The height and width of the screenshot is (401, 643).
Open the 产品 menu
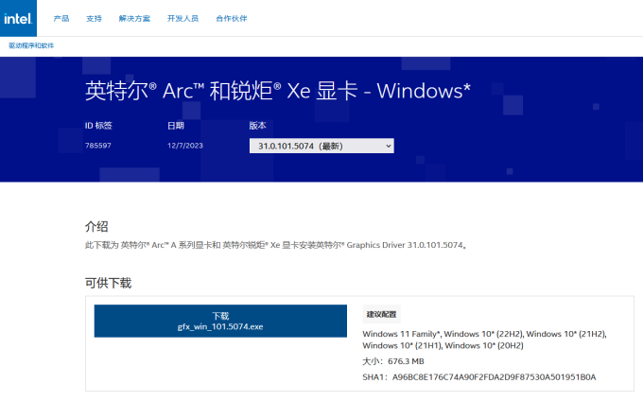point(61,19)
